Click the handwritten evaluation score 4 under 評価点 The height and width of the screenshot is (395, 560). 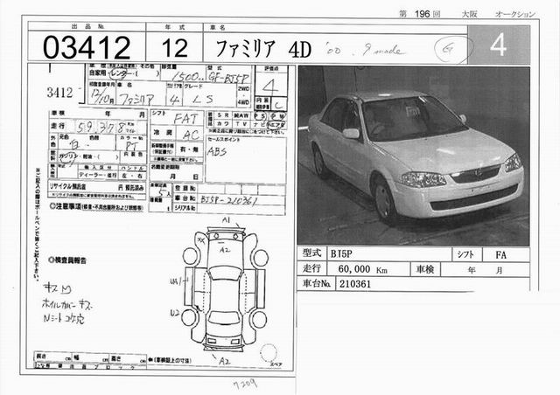270,86
